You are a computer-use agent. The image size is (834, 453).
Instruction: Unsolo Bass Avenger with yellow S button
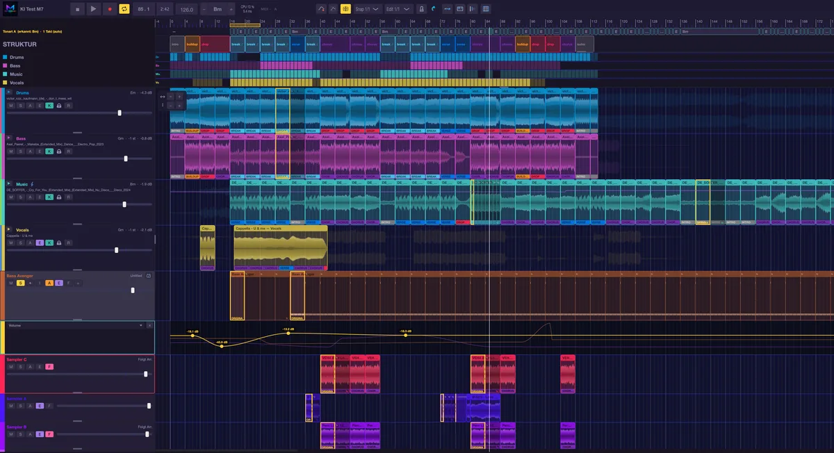coord(21,283)
